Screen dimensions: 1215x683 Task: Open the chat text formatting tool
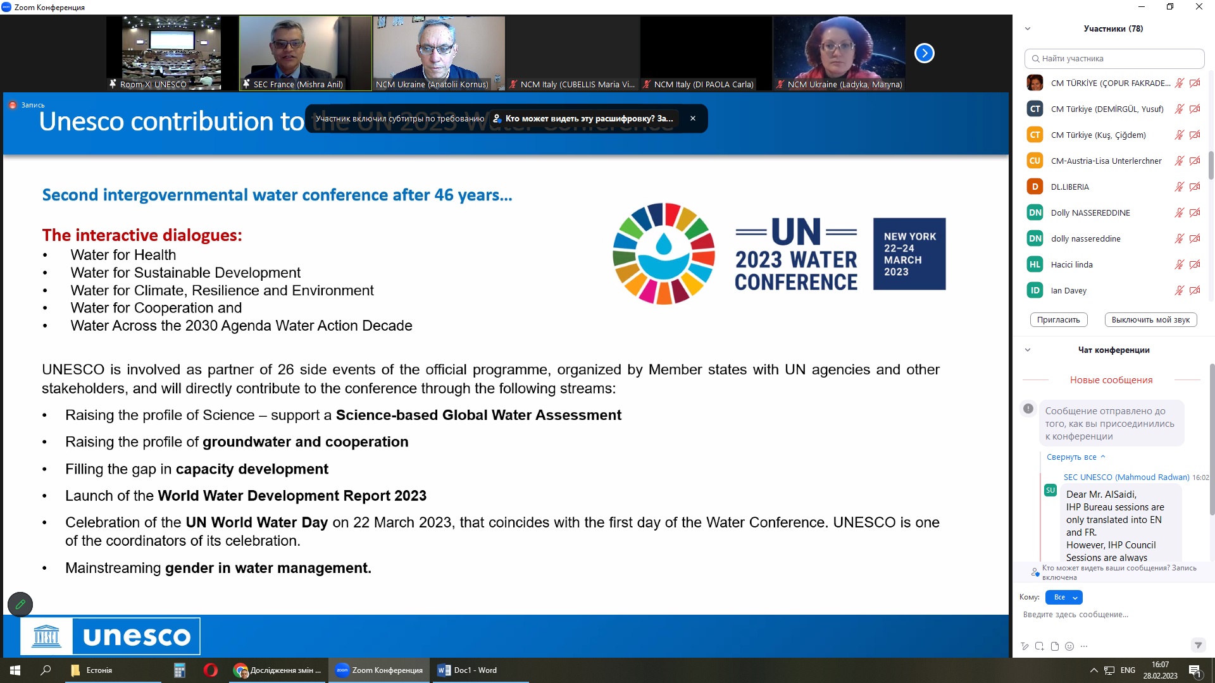tap(1025, 646)
